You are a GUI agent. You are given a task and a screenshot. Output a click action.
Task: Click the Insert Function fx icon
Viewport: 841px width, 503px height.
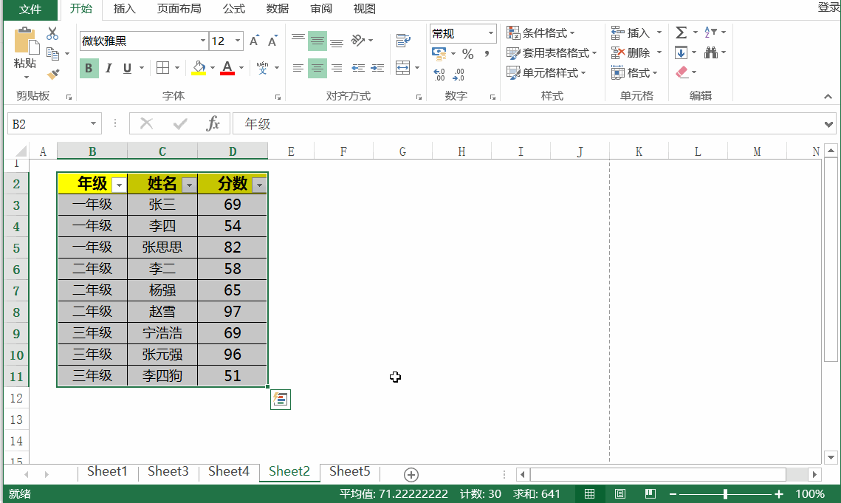point(213,123)
